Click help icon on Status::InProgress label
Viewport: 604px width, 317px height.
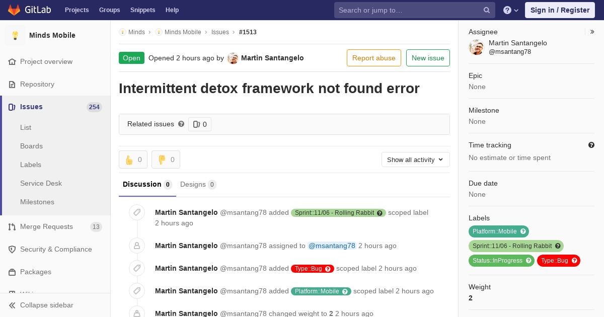(528, 261)
